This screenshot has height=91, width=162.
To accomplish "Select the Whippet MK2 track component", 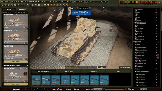I will pos(56,80).
